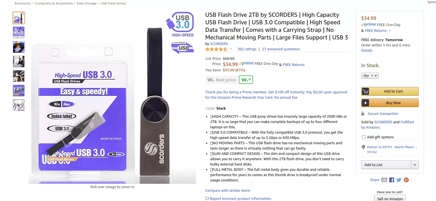436x201 pixels.
Task: Select the second product thumbnail image
Action: [19, 32]
